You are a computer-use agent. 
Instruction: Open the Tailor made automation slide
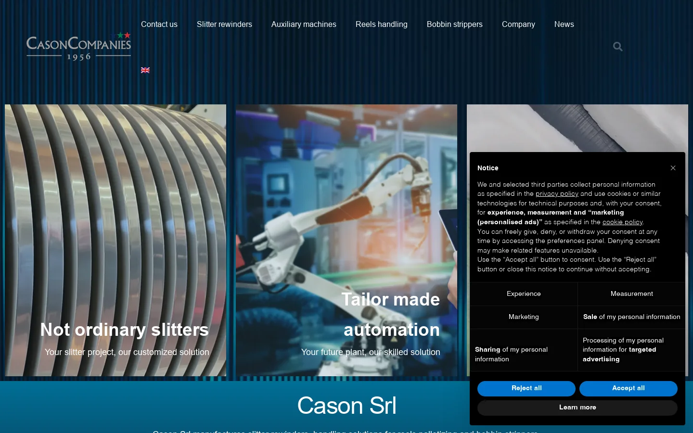click(346, 240)
